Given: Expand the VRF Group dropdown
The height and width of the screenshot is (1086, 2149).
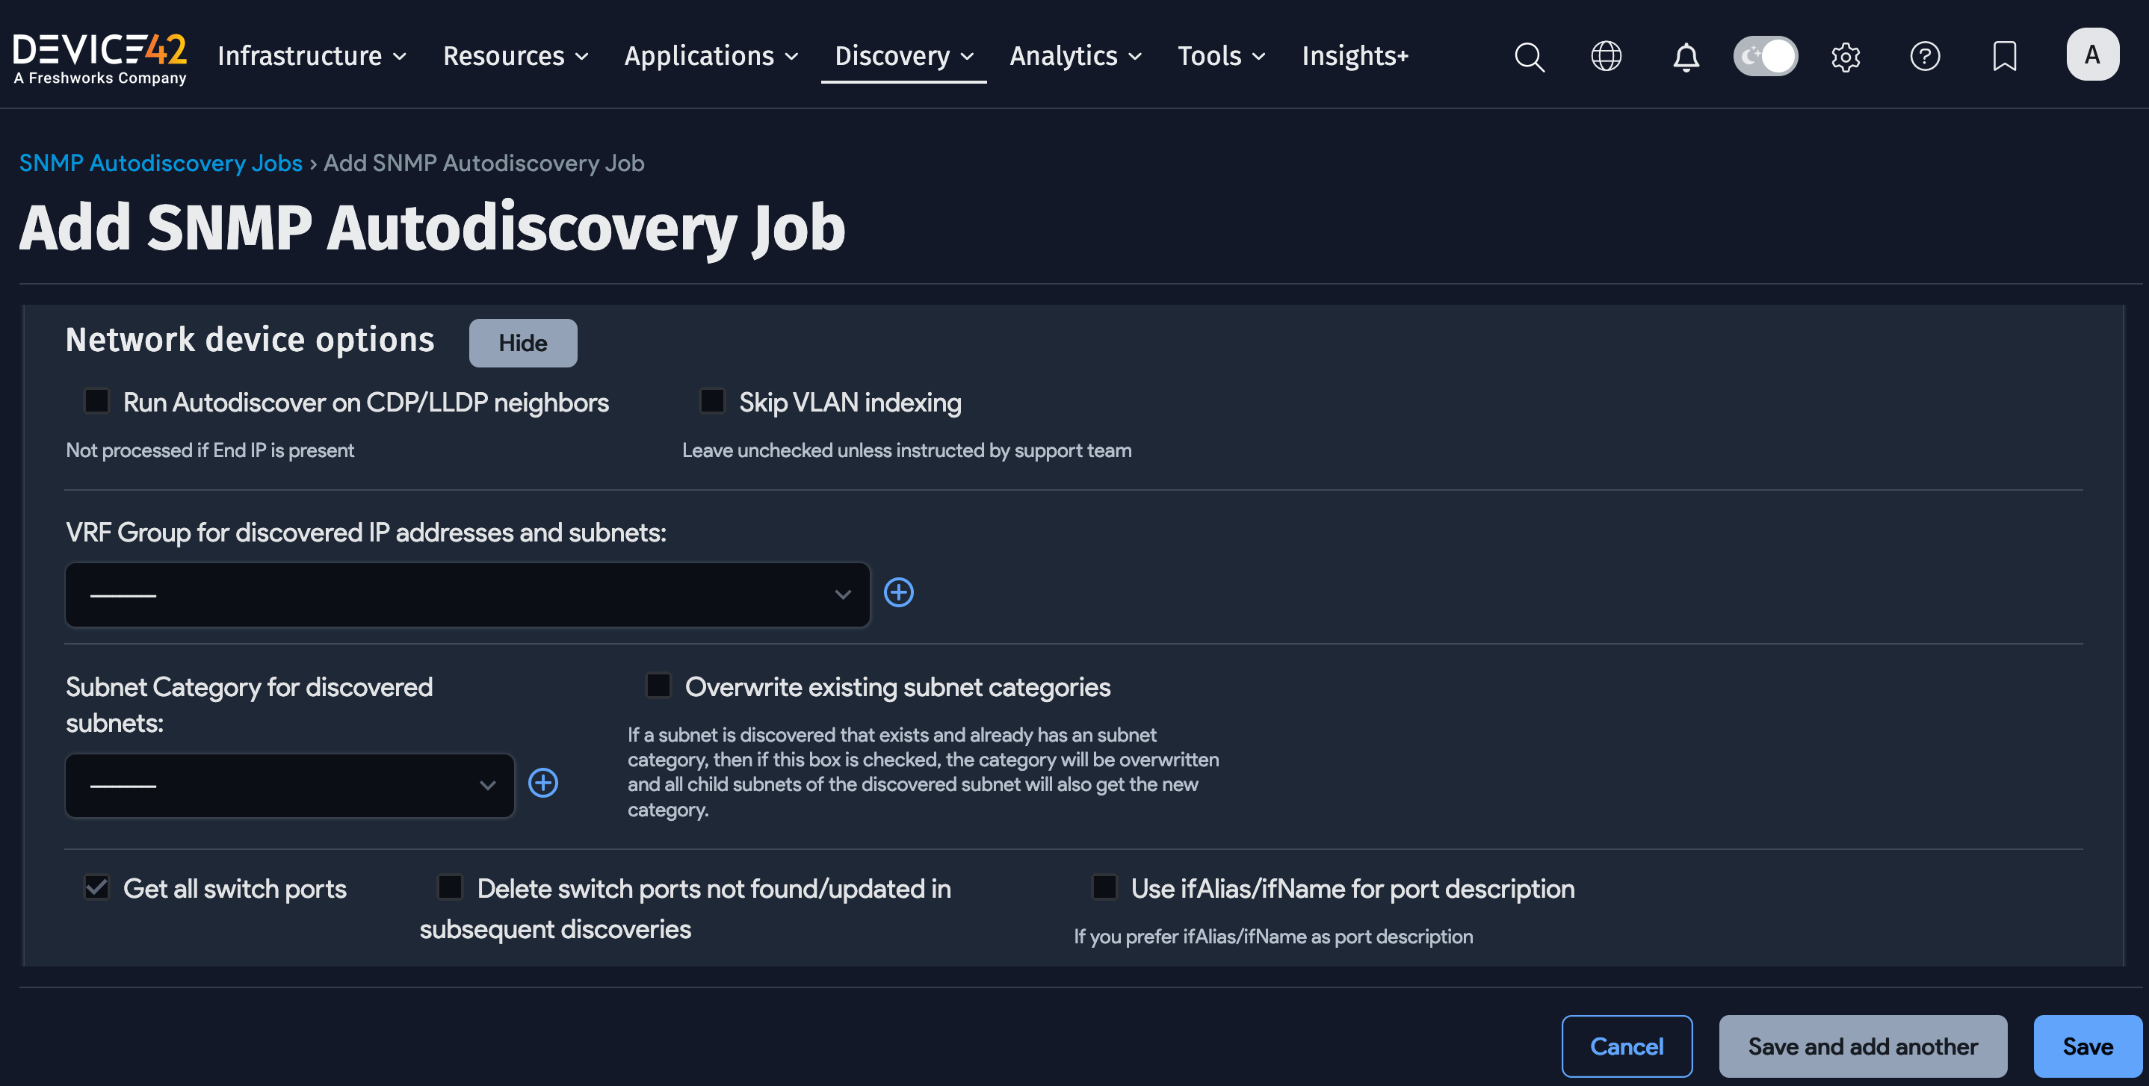Looking at the screenshot, I should coord(467,595).
